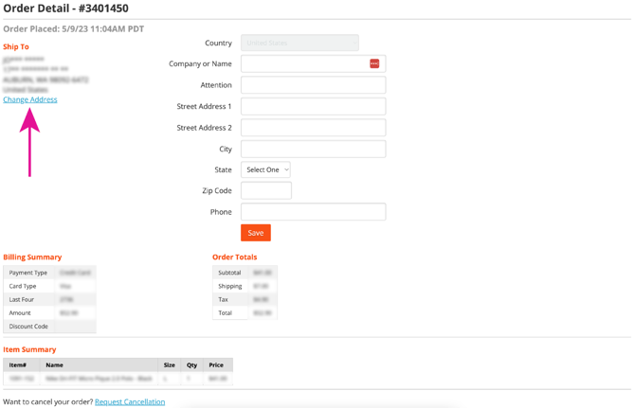Click the Qty column header
The width and height of the screenshot is (635, 408).
[192, 364]
